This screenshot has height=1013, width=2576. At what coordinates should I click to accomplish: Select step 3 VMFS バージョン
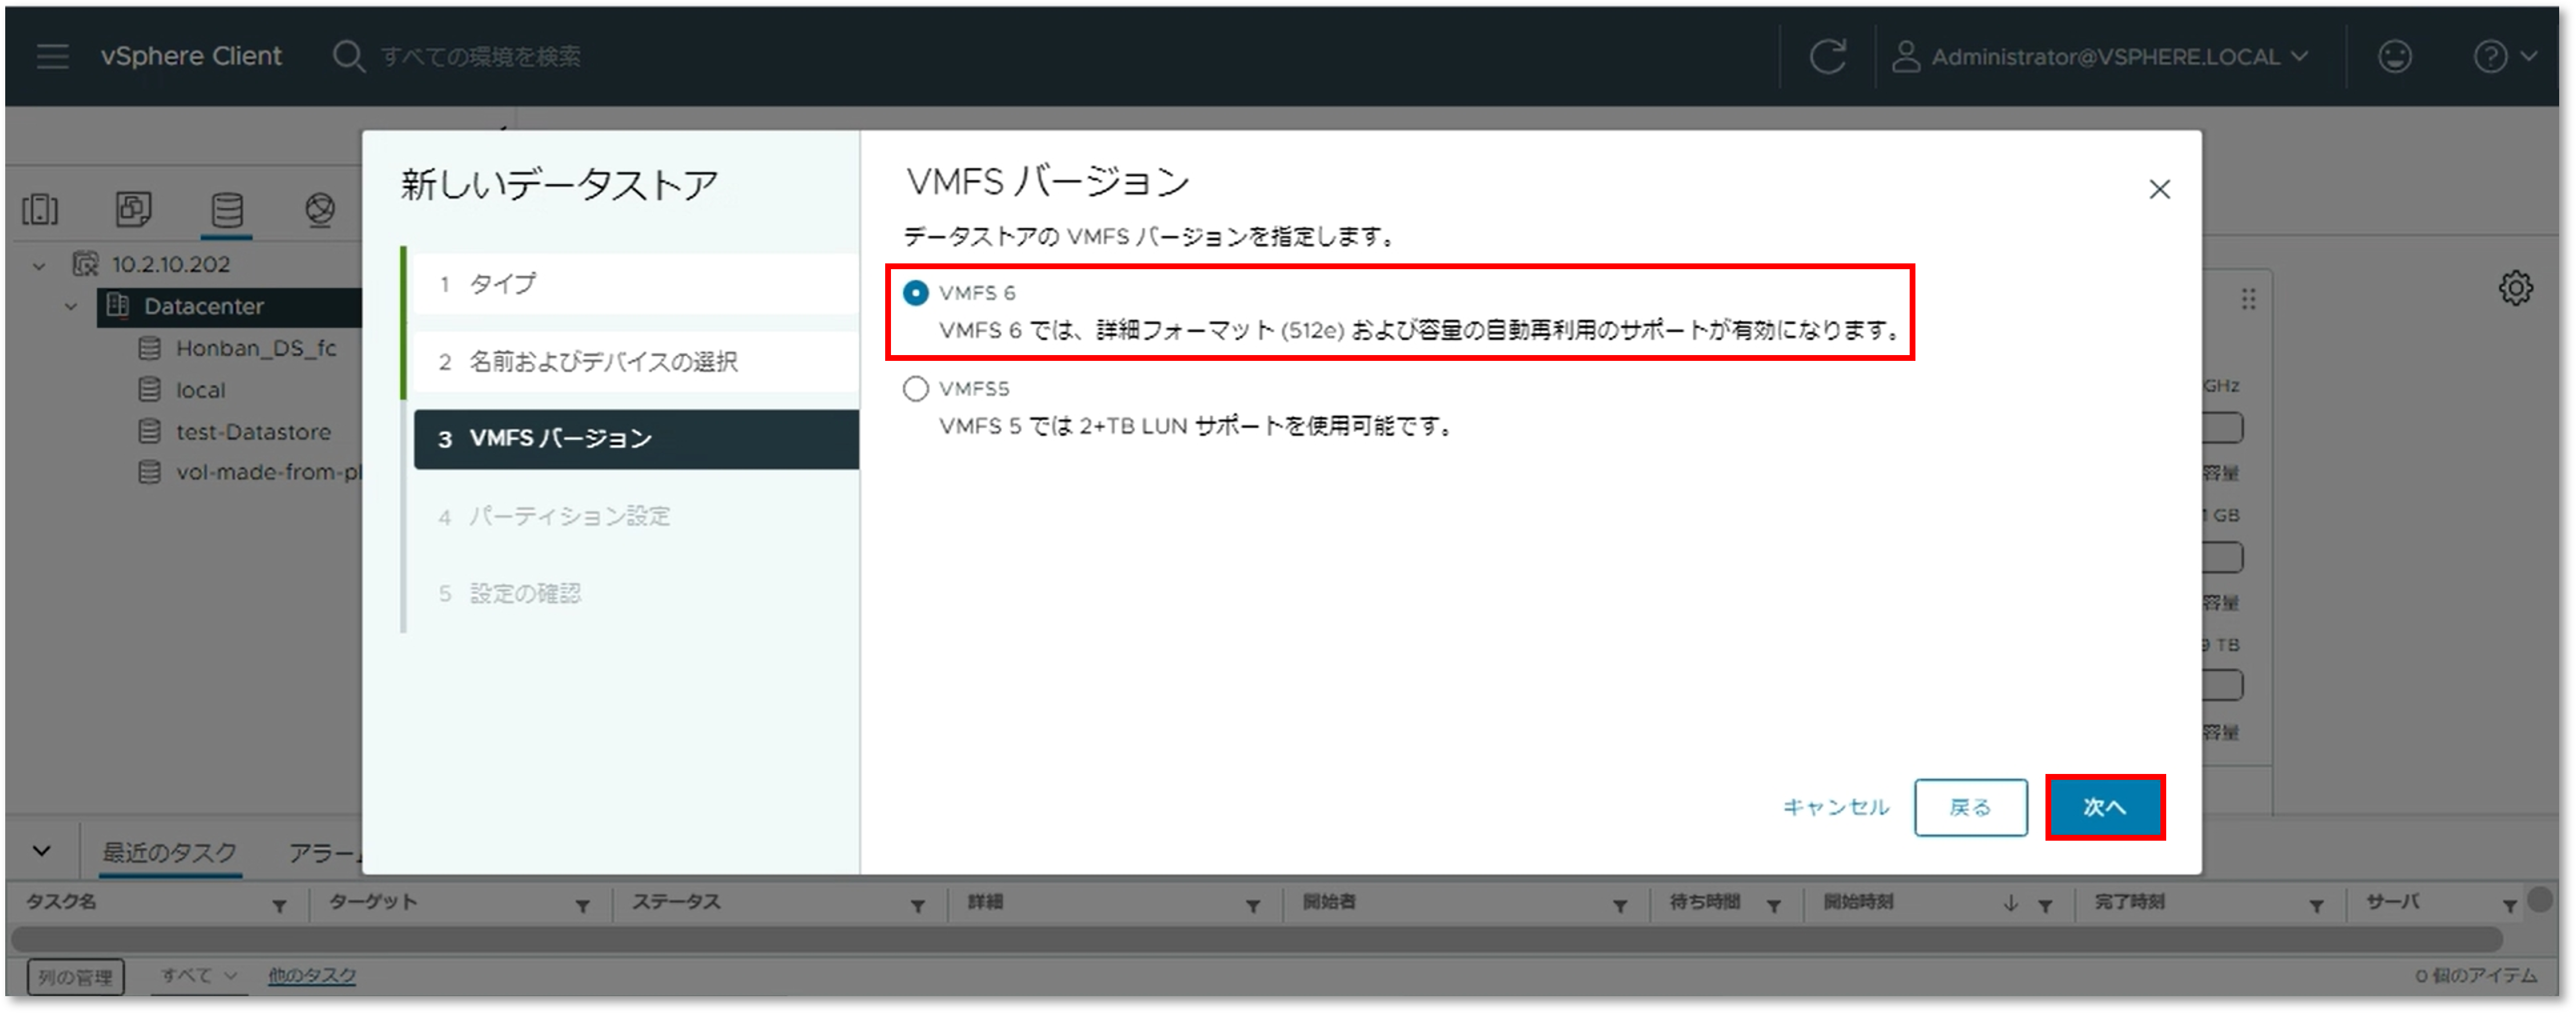[x=636, y=439]
